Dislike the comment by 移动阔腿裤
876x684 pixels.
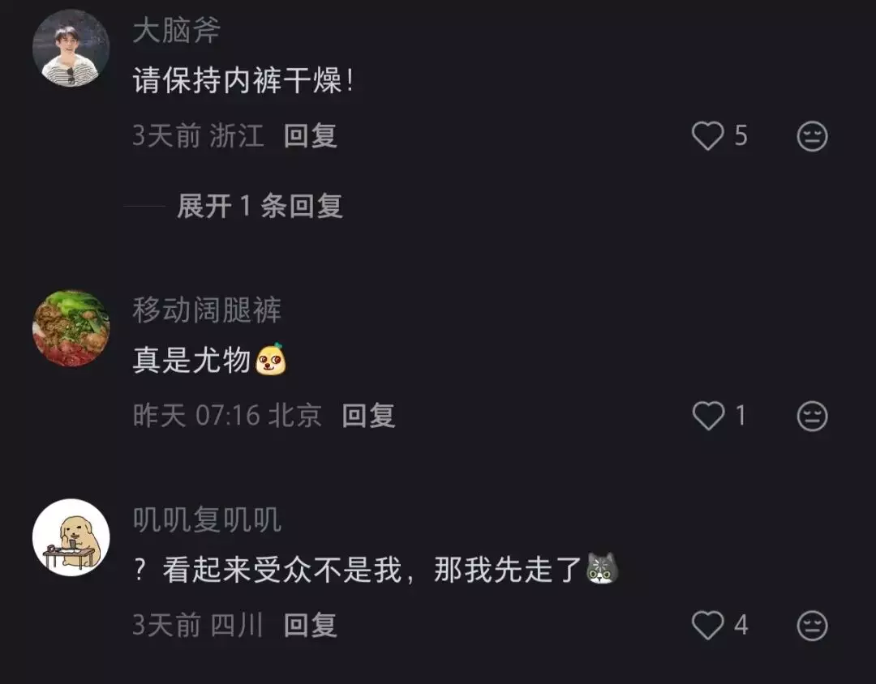(812, 416)
